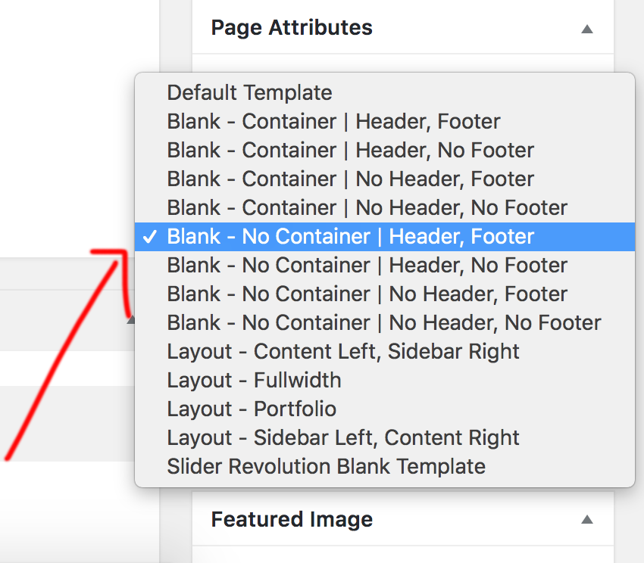This screenshot has width=644, height=563.
Task: Pick Blank - No Container | No Header, No Footer
Action: [385, 323]
